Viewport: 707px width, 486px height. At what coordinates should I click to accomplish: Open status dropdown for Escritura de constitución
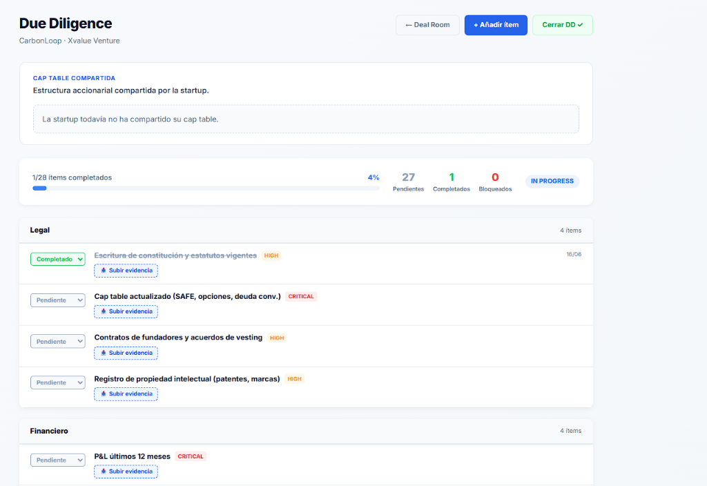tap(58, 260)
